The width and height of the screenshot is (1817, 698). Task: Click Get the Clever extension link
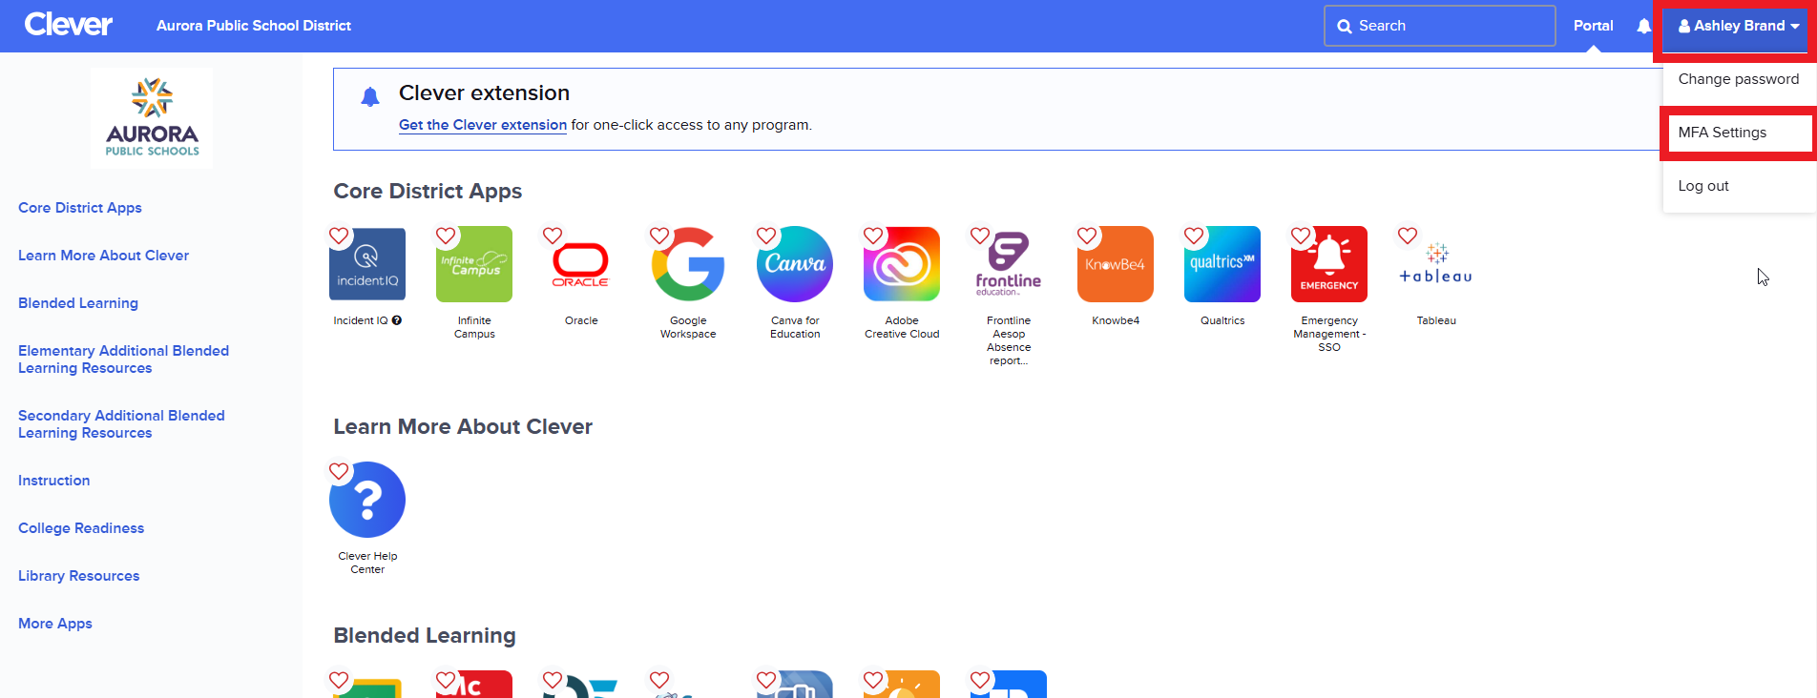483,125
